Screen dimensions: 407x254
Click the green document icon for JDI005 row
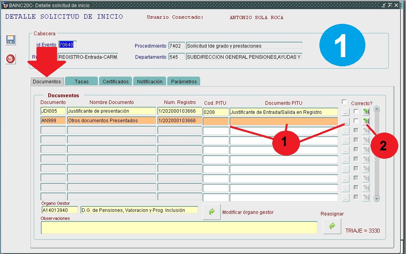(x=366, y=112)
